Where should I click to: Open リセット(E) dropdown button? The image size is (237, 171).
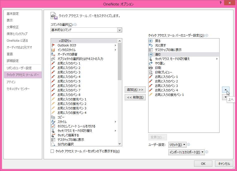coord(177,145)
